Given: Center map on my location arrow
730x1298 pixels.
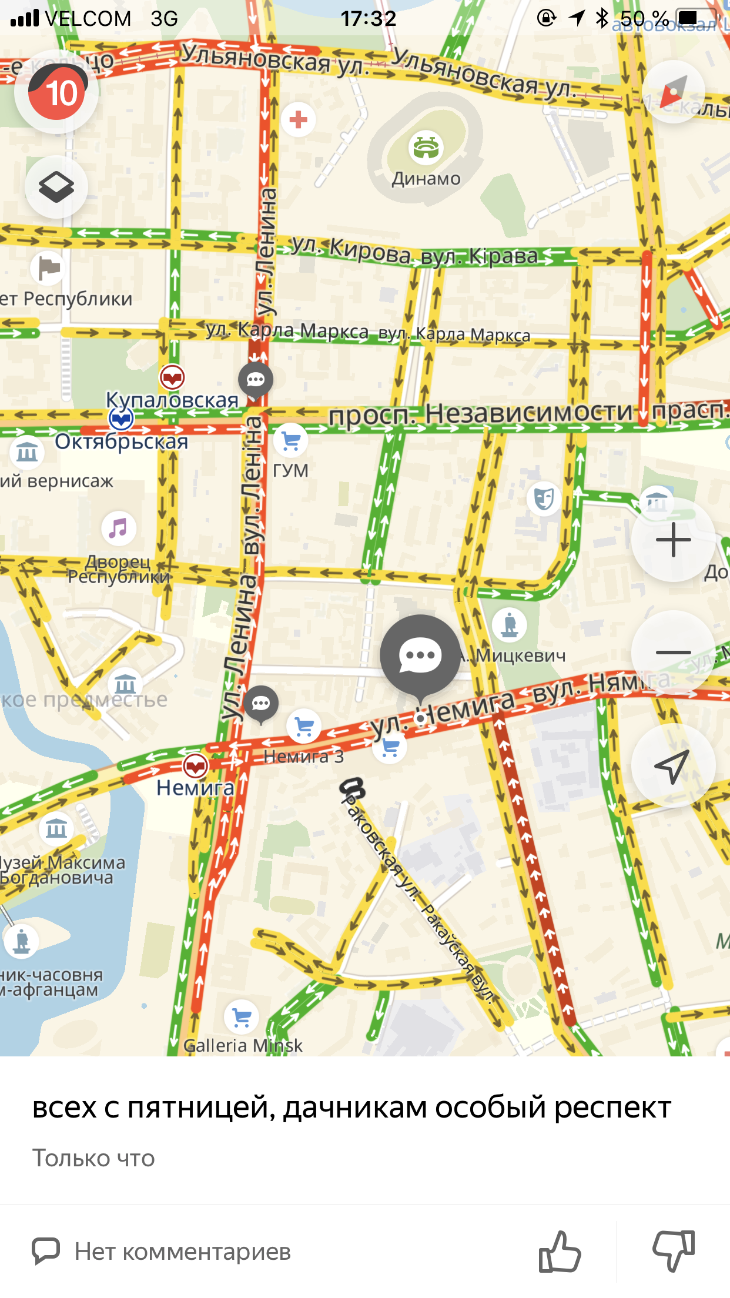Looking at the screenshot, I should (673, 765).
